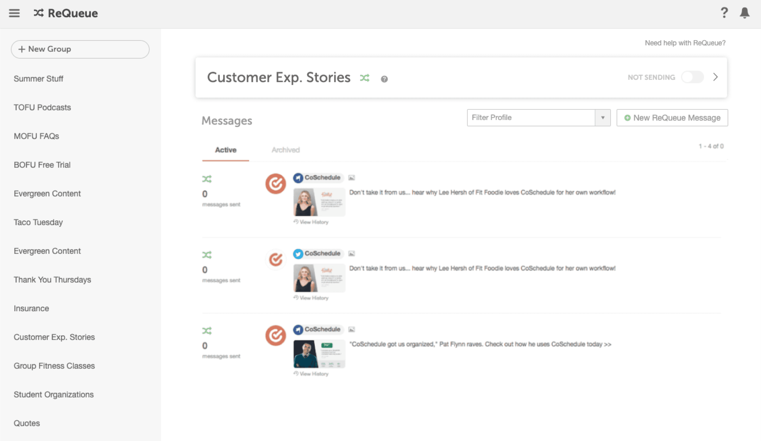Select the Taco Tuesday group
Image resolution: width=761 pixels, height=441 pixels.
click(38, 223)
